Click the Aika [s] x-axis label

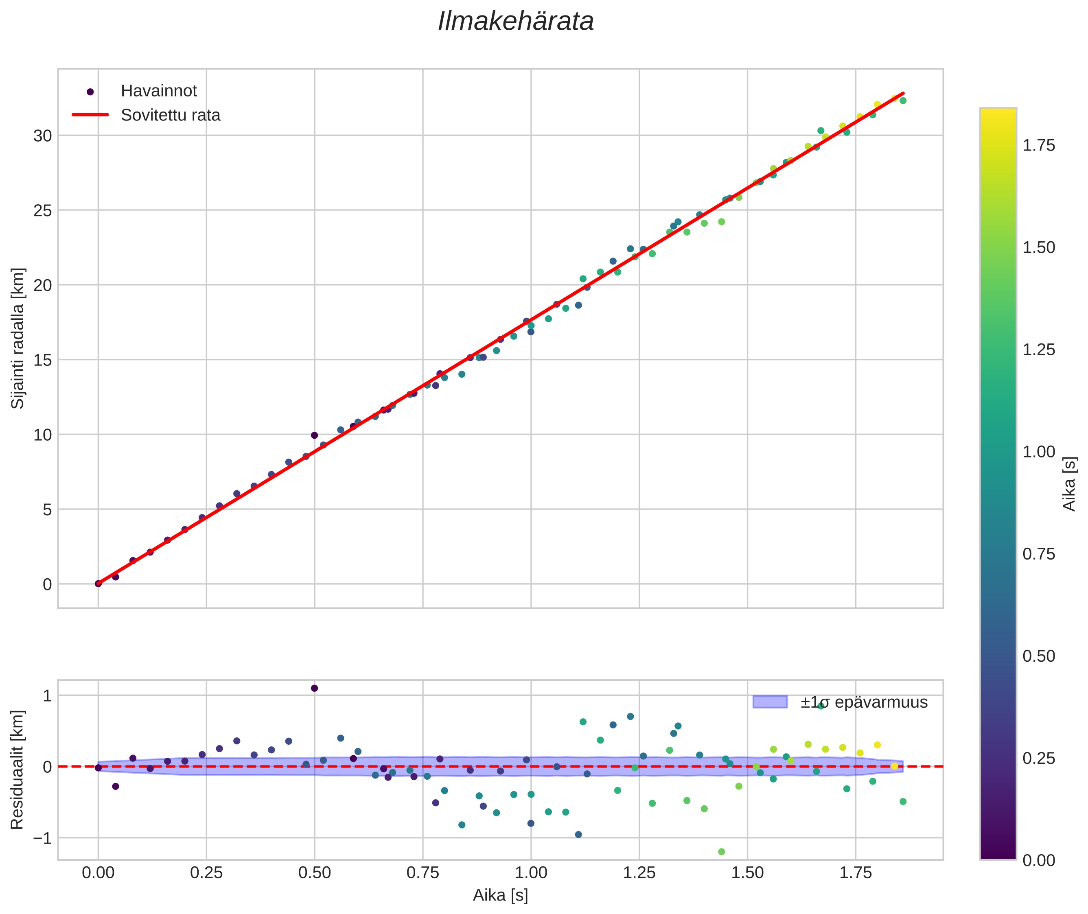coord(501,896)
